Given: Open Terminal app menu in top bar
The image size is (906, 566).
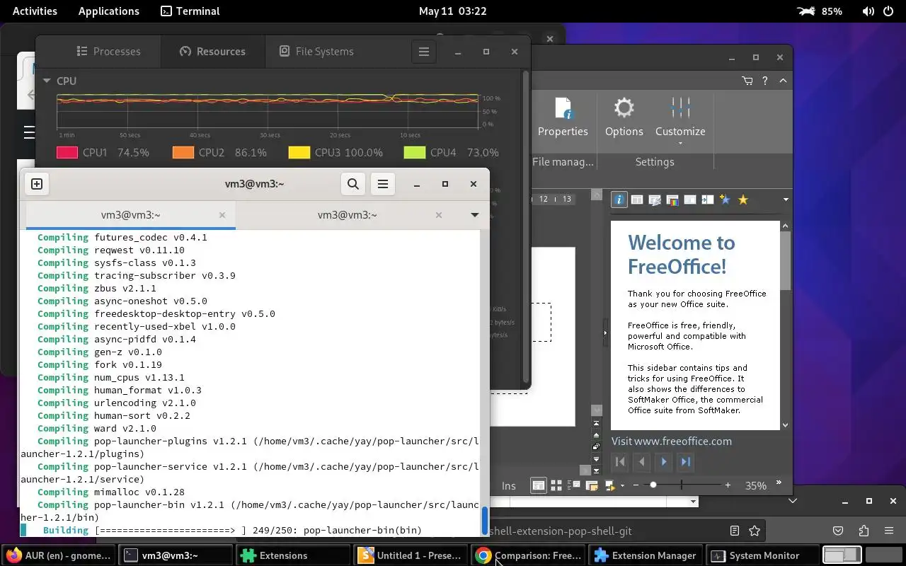Looking at the screenshot, I should coord(190,11).
